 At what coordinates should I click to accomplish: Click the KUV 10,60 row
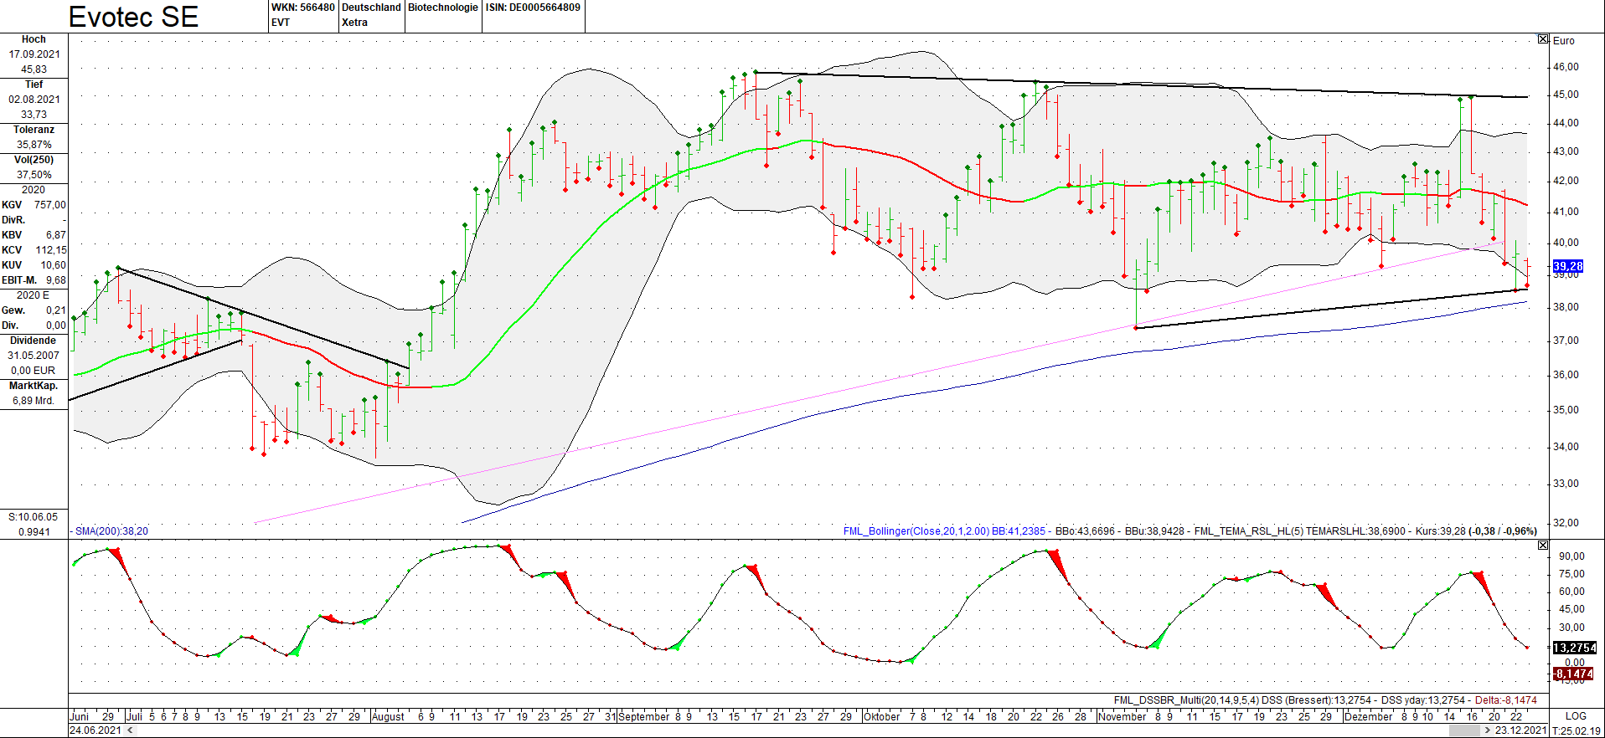(x=34, y=265)
